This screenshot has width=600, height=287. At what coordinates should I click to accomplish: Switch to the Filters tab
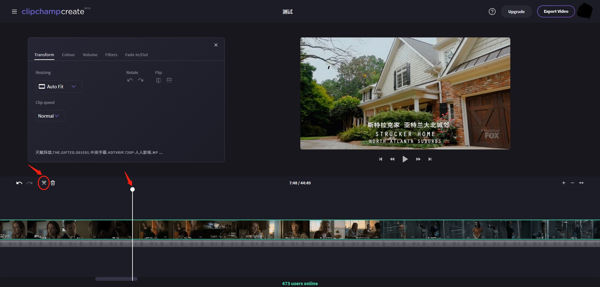tap(111, 55)
